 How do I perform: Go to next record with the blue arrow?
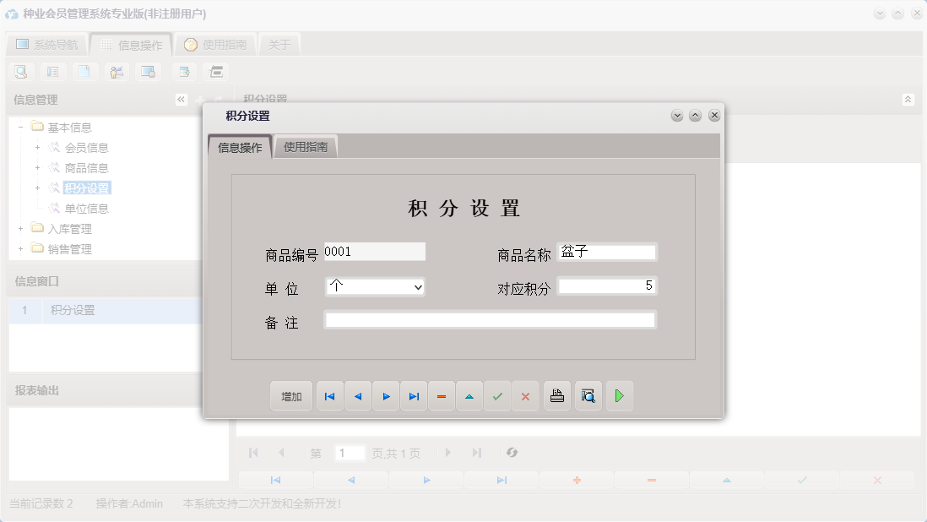[x=386, y=395]
